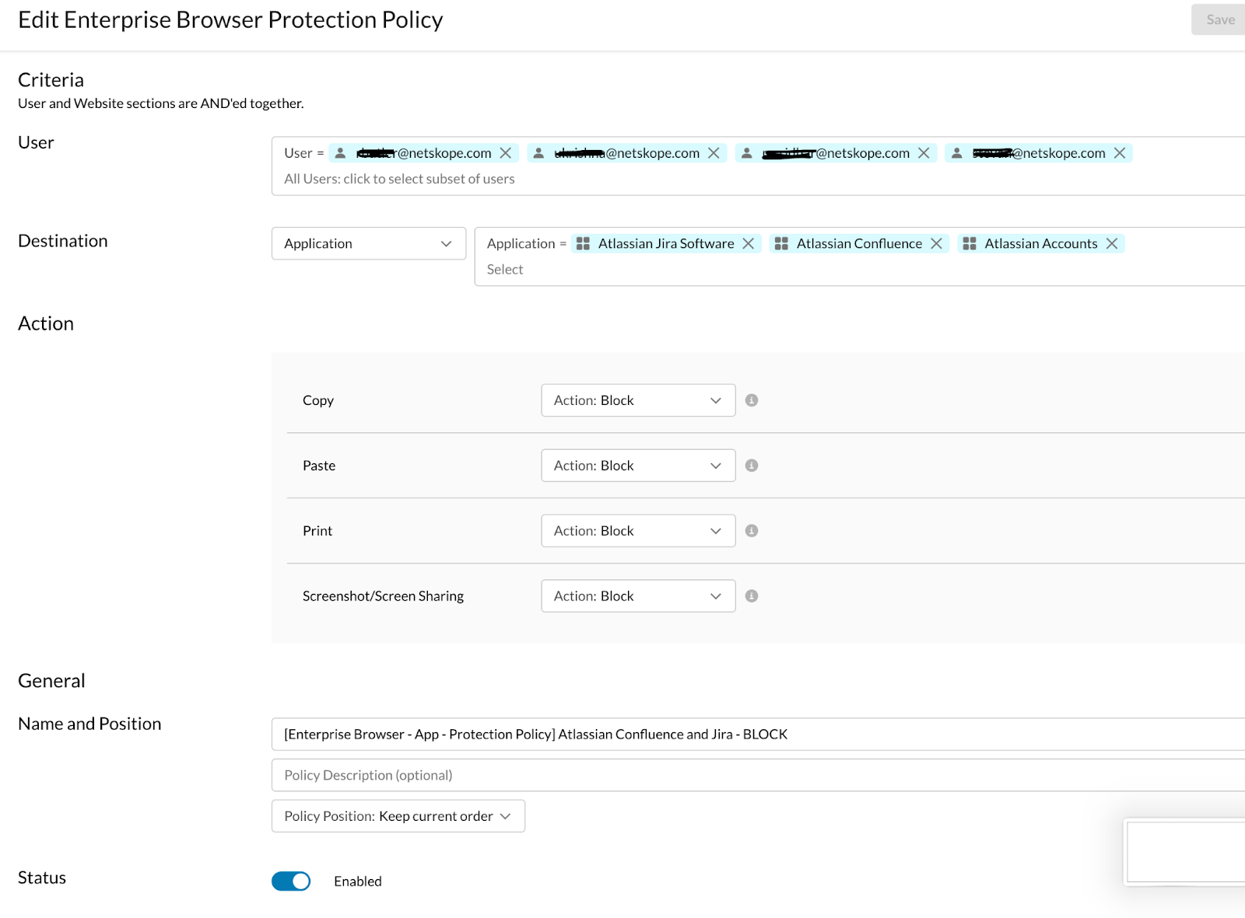Click the 'Screenshot/Screen Sharing' row label
Image resolution: width=1245 pixels, height=918 pixels.
pos(383,596)
